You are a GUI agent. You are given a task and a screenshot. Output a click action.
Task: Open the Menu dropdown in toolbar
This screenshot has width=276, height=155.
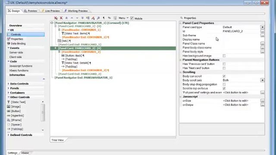(124, 18)
